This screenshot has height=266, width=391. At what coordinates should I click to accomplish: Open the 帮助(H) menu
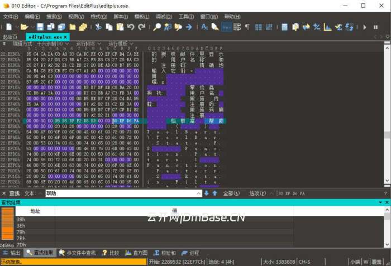(232, 17)
